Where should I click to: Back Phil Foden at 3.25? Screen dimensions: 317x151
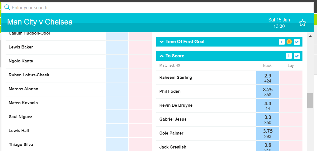(x=268, y=92)
